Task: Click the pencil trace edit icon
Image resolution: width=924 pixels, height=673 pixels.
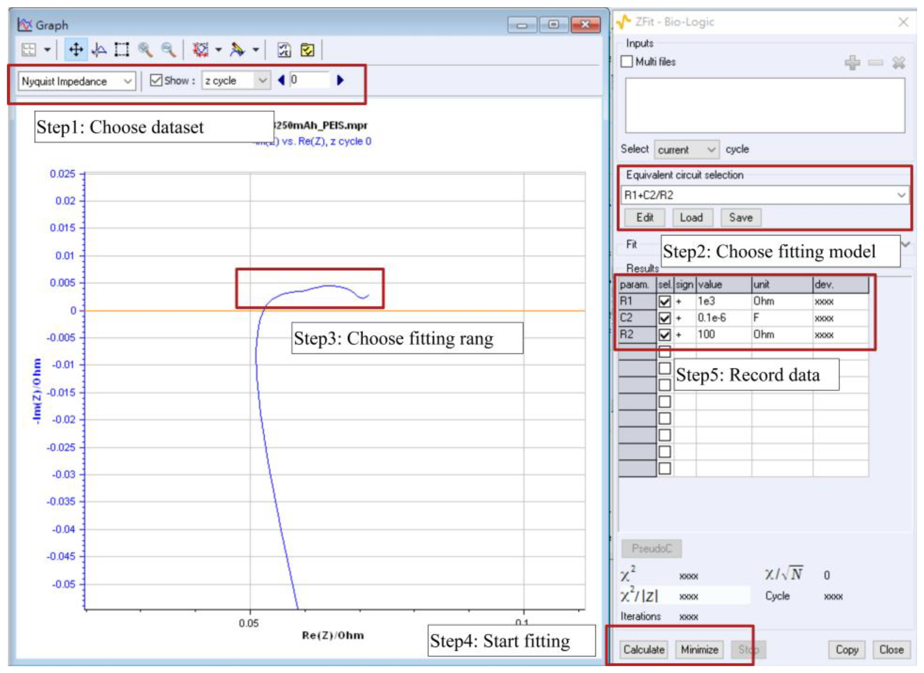Action: click(237, 50)
